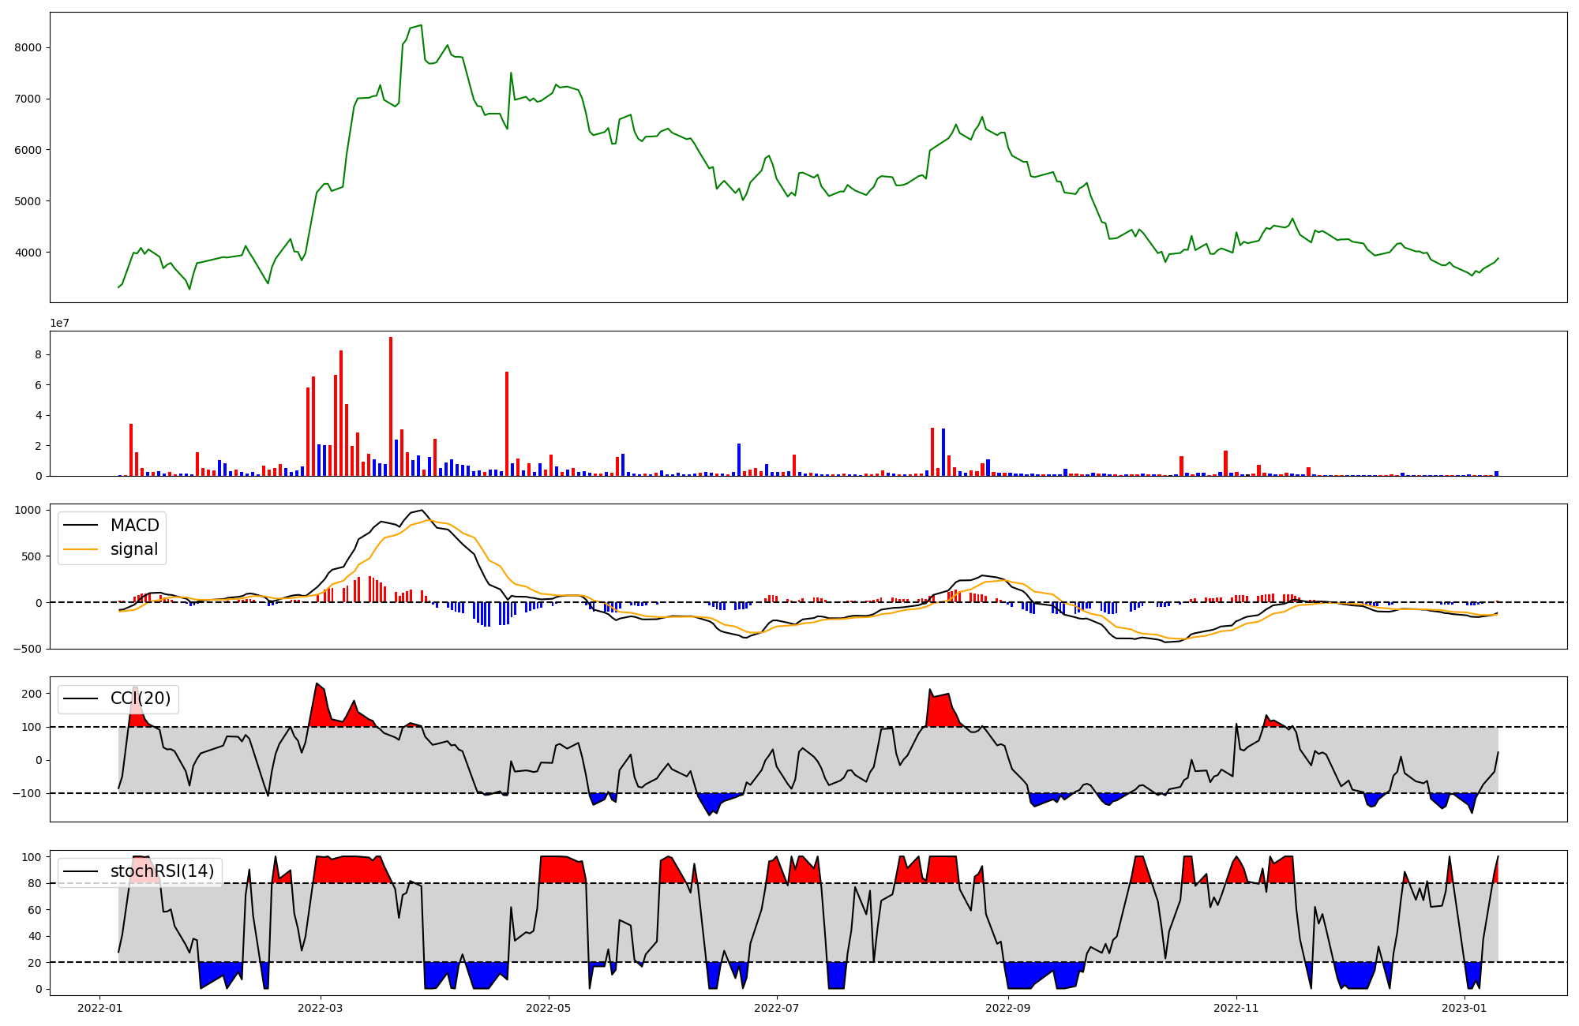Click the CCI(20) legend label

coord(140,698)
